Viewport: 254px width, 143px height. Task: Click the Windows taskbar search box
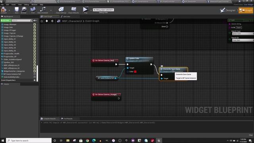(x=29, y=140)
